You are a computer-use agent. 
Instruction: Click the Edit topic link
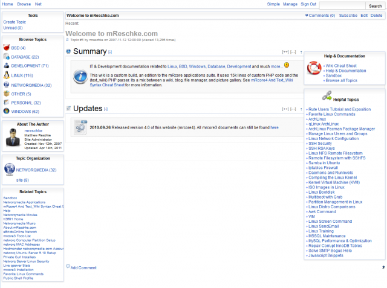[364, 15]
